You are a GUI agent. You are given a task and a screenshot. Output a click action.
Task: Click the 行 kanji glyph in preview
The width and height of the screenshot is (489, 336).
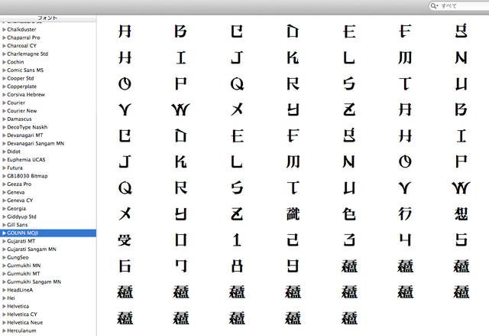tap(405, 214)
